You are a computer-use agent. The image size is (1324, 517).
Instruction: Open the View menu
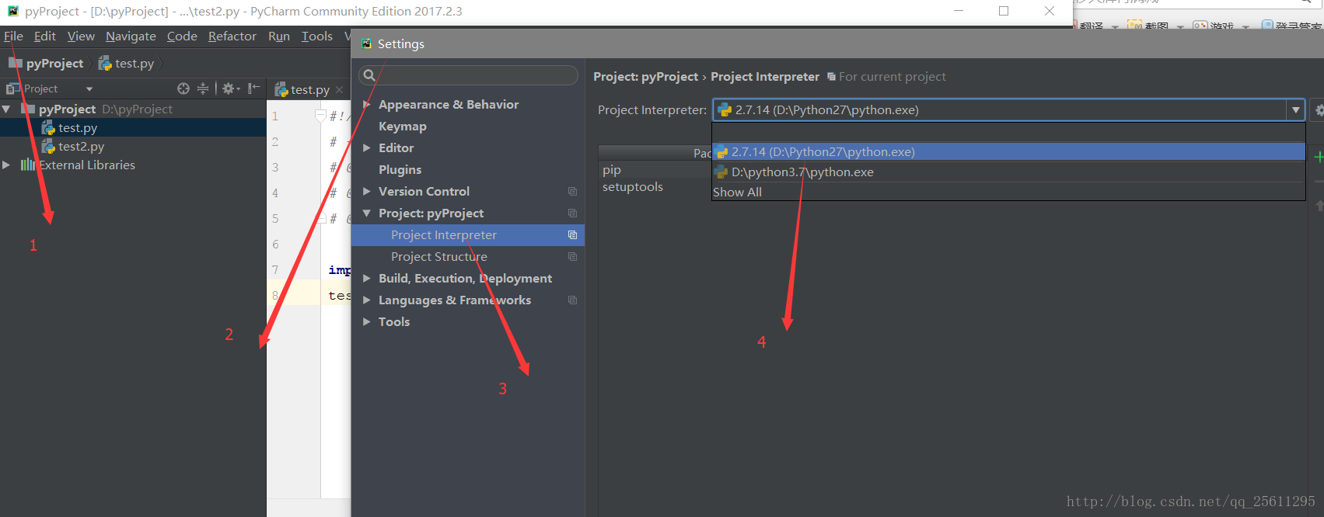(81, 36)
